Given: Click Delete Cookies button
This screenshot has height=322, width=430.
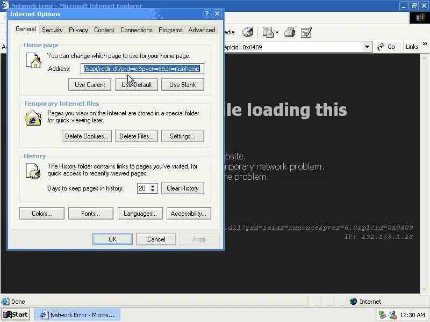Looking at the screenshot, I should 87,136.
